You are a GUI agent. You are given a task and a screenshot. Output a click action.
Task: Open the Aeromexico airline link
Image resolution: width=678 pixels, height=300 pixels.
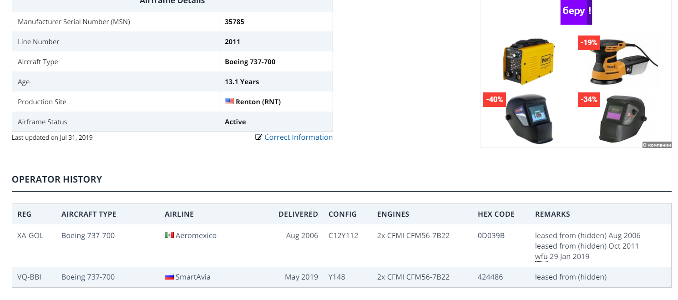coord(196,235)
